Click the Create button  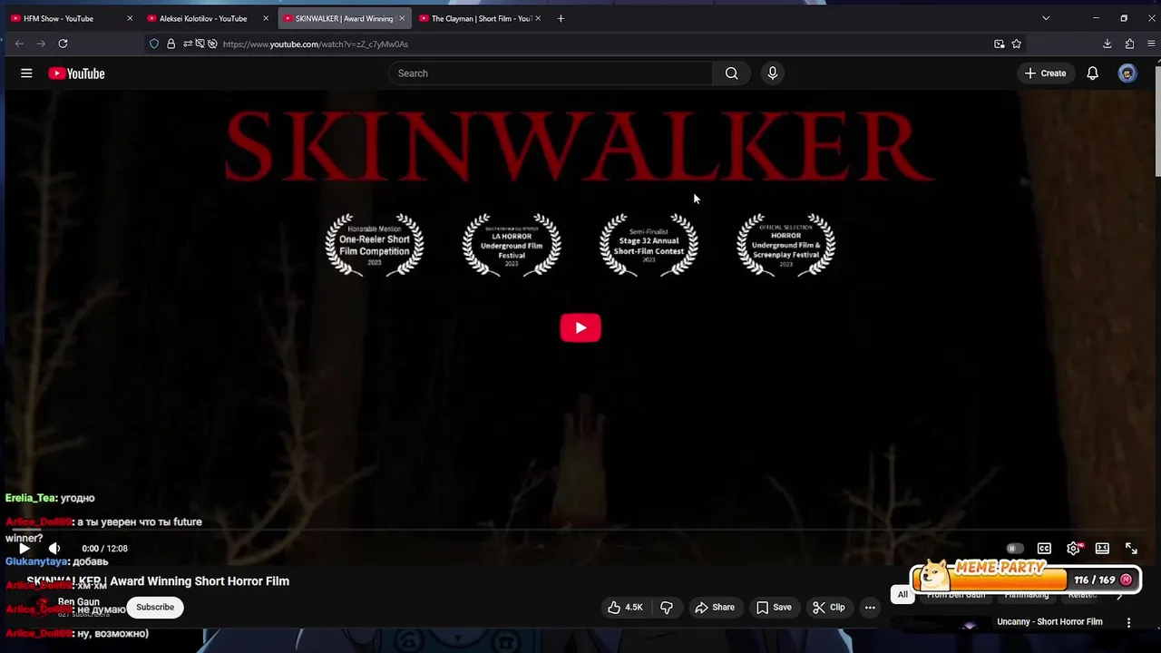point(1045,73)
